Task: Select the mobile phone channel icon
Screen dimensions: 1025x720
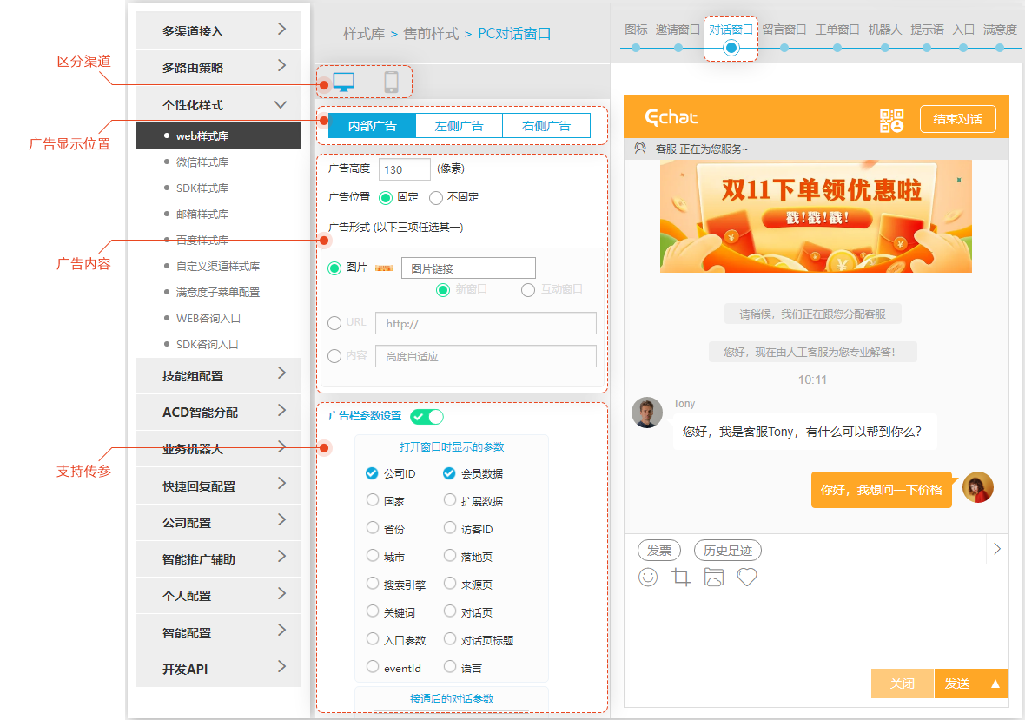Action: [391, 83]
